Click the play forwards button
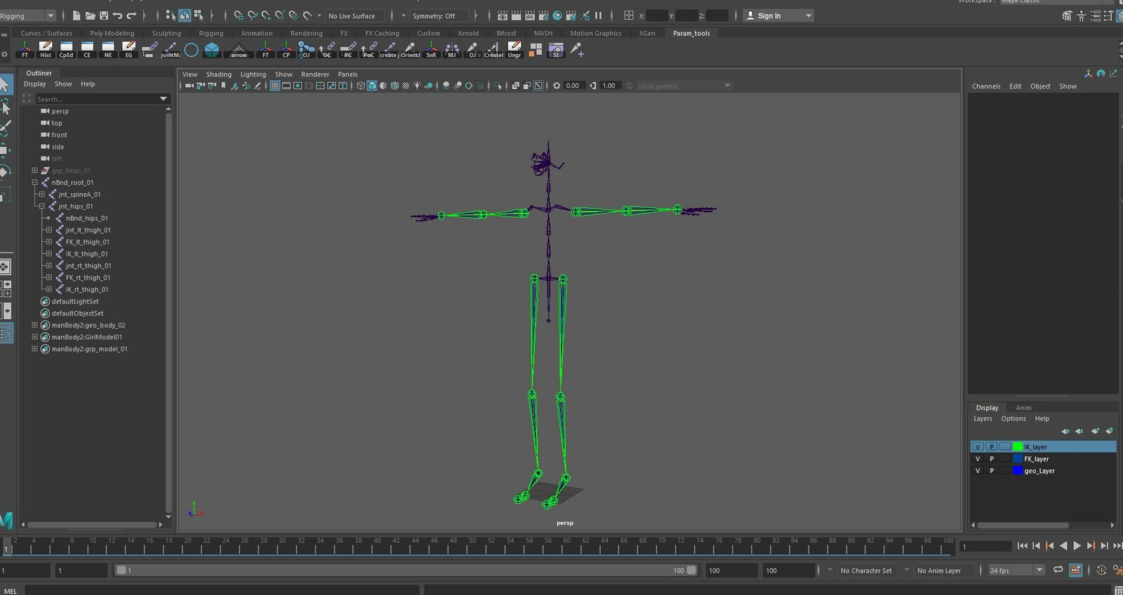Screen dimensions: 1123x595 pos(1077,546)
